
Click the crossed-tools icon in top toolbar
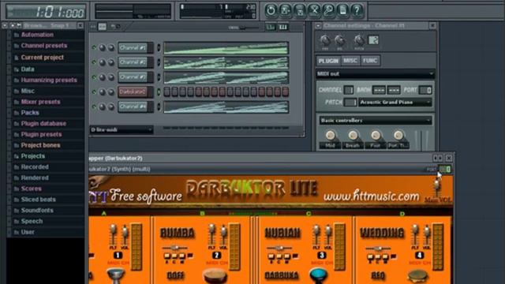(x=314, y=10)
